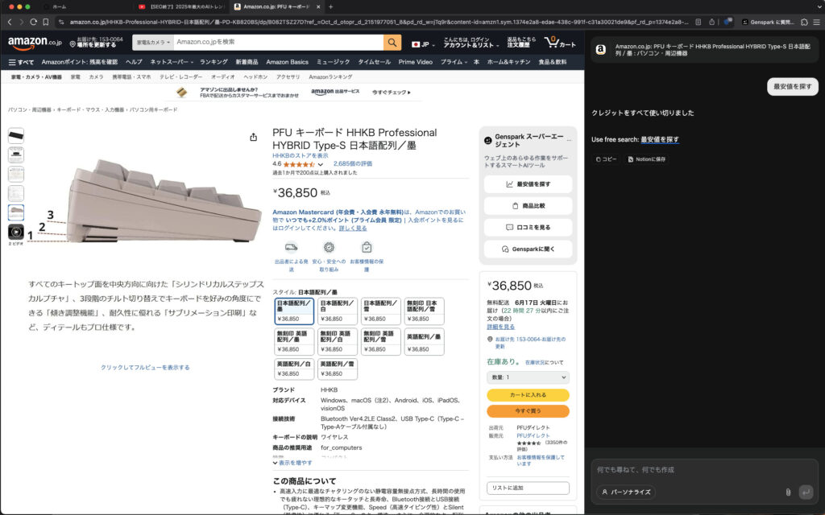Click the お客様情報の保護 clipboard icon
Image resolution: width=825 pixels, height=515 pixels.
367,247
